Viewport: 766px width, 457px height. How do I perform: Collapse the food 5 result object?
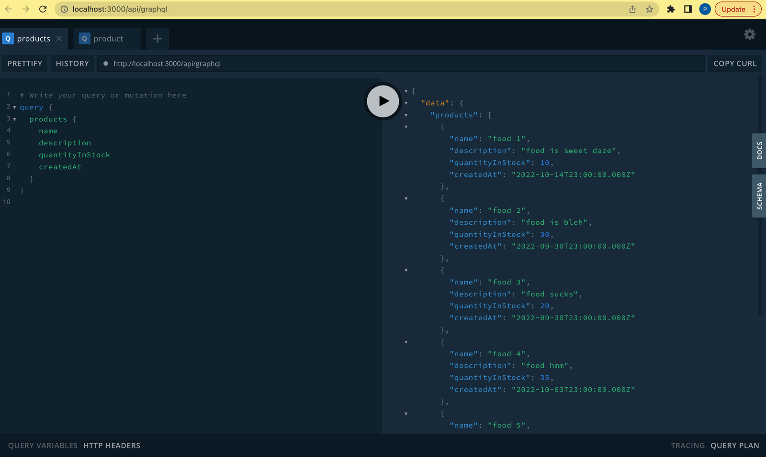point(406,413)
